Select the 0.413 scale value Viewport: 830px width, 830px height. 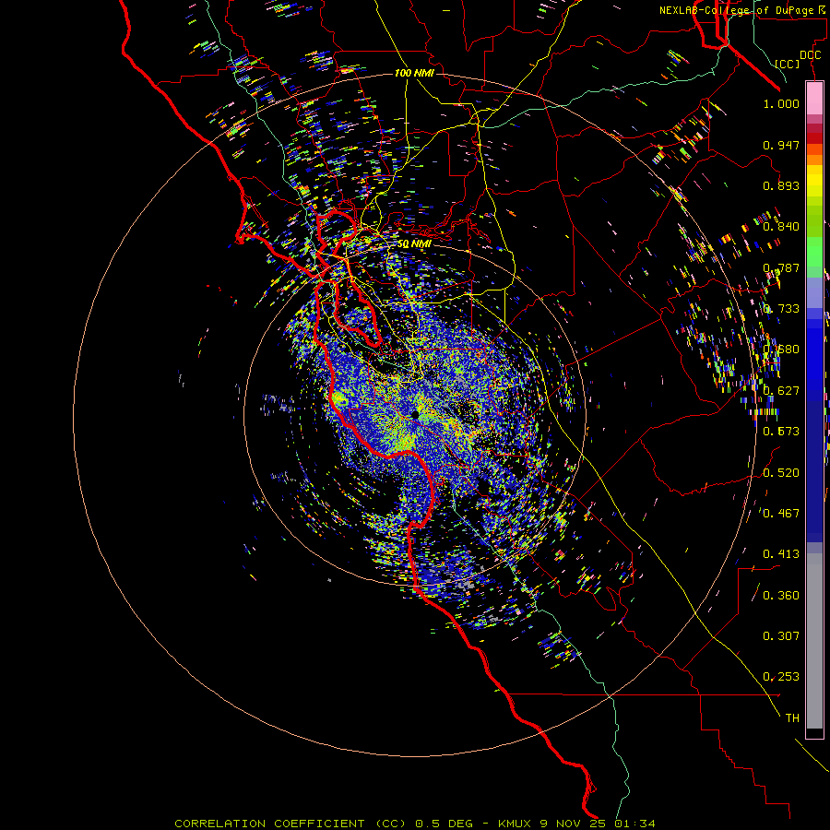pyautogui.click(x=781, y=554)
